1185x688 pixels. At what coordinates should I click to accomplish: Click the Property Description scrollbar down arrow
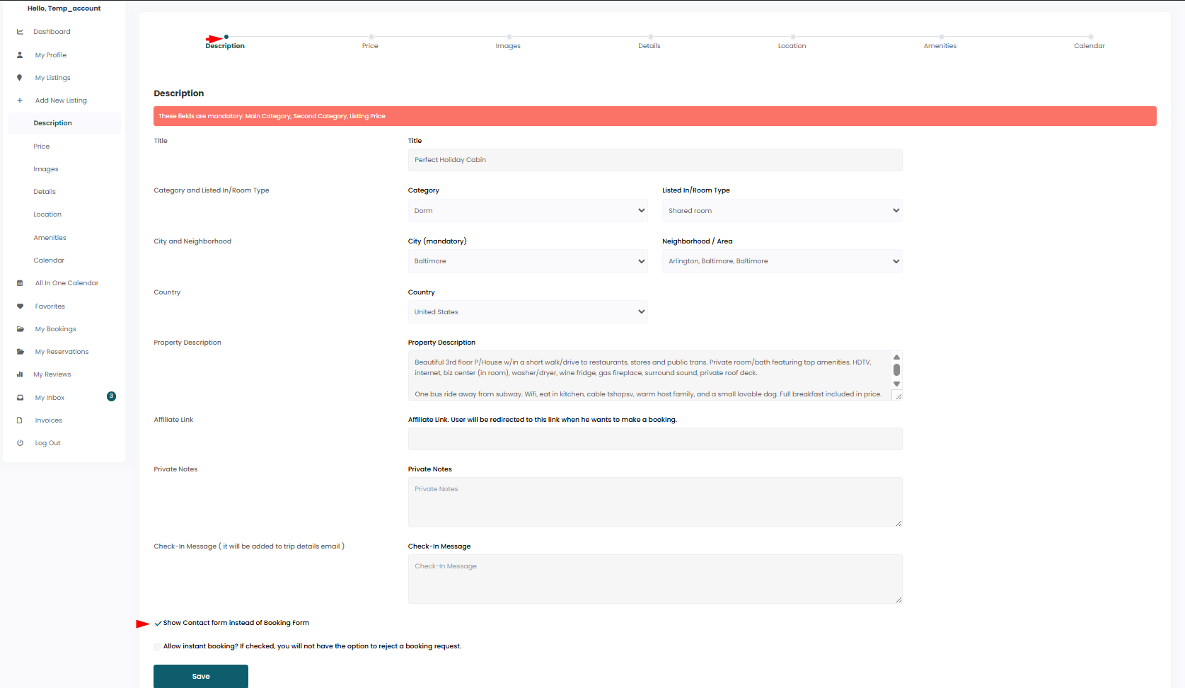point(896,384)
